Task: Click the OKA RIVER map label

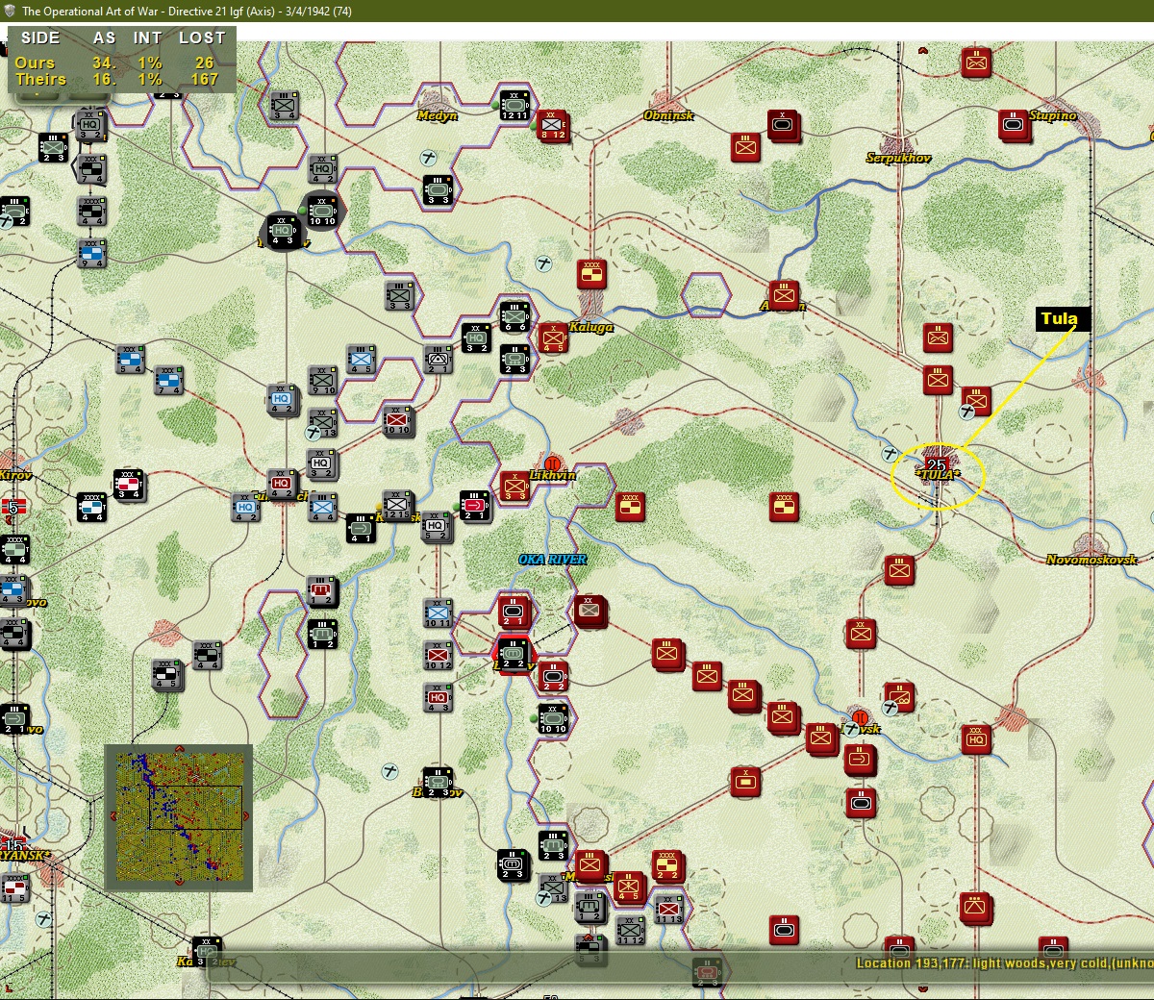Action: [552, 560]
